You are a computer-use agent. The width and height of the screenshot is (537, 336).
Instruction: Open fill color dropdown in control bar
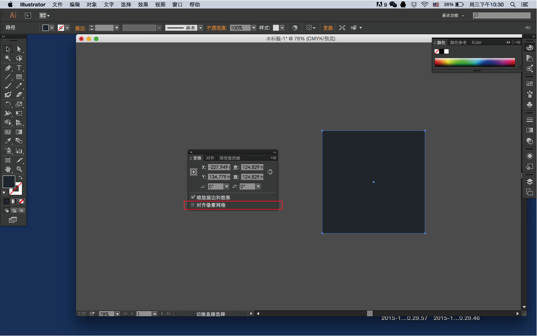(x=52, y=28)
